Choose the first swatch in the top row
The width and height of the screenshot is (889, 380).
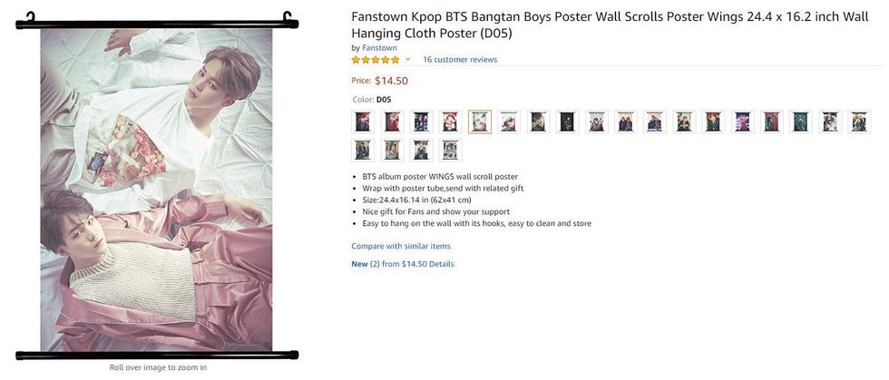[x=363, y=122]
